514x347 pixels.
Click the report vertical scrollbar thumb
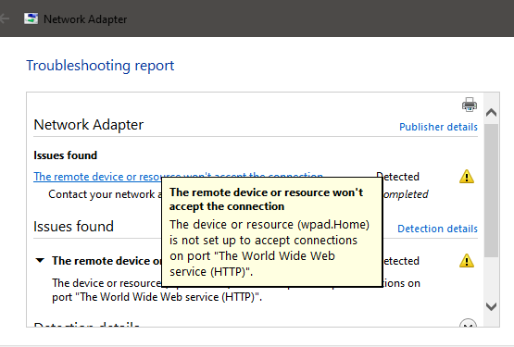point(491,191)
